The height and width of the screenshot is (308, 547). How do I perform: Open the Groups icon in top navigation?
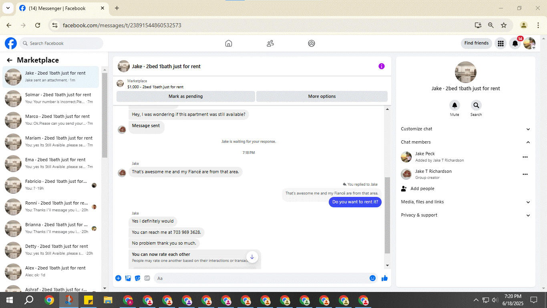[x=312, y=43]
